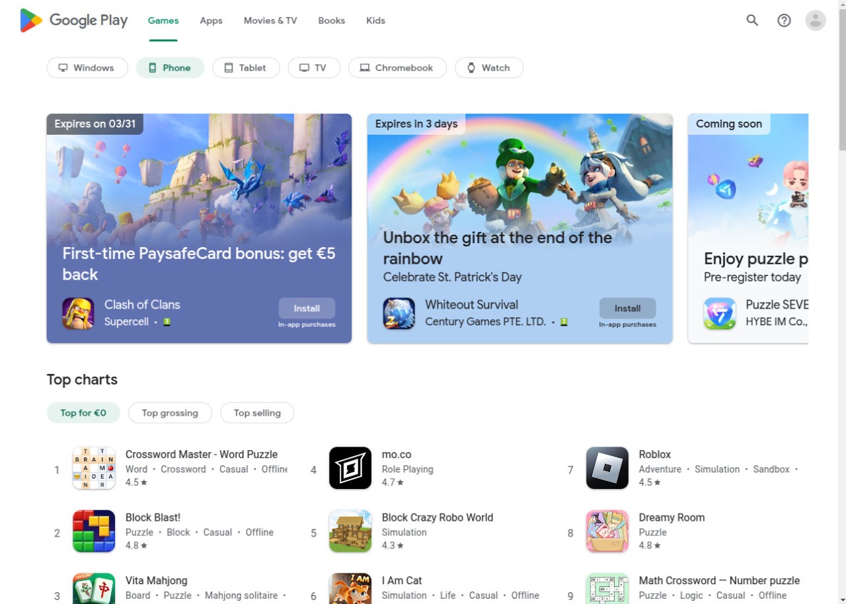This screenshot has width=846, height=604.
Task: Open the Block Crazy Robo World icon
Action: (350, 531)
